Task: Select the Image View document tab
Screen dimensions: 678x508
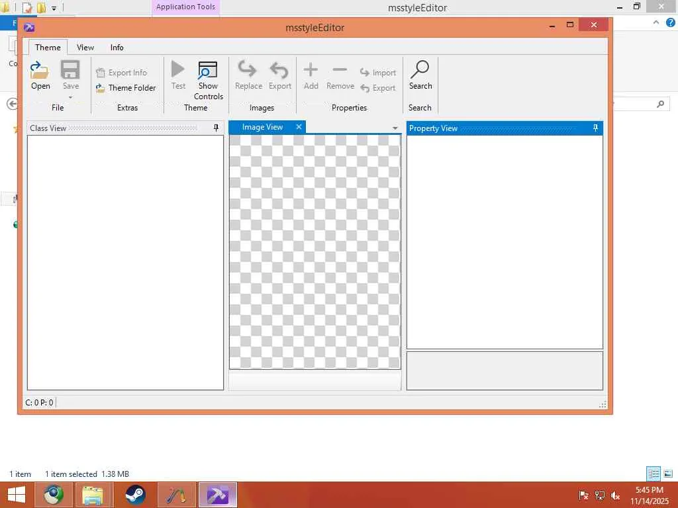Action: (262, 127)
